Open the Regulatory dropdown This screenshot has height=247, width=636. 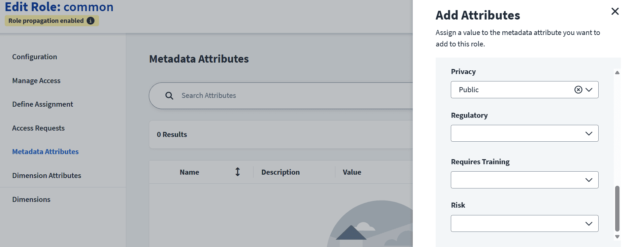click(x=525, y=133)
